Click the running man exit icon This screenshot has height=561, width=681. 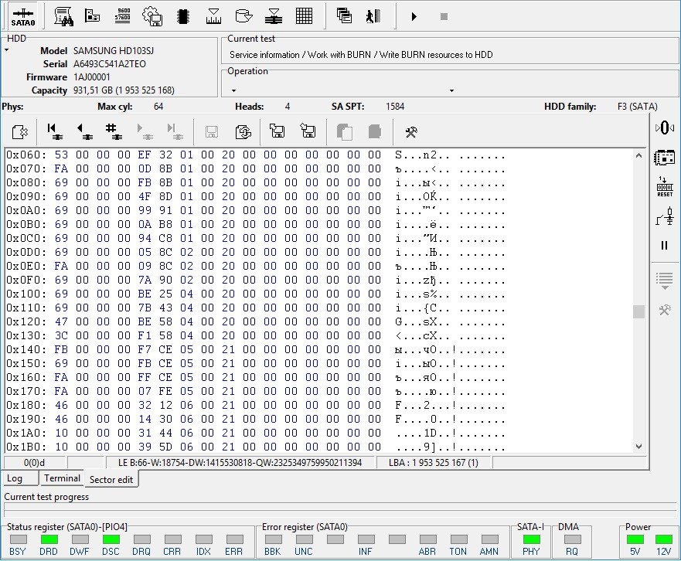click(x=373, y=16)
